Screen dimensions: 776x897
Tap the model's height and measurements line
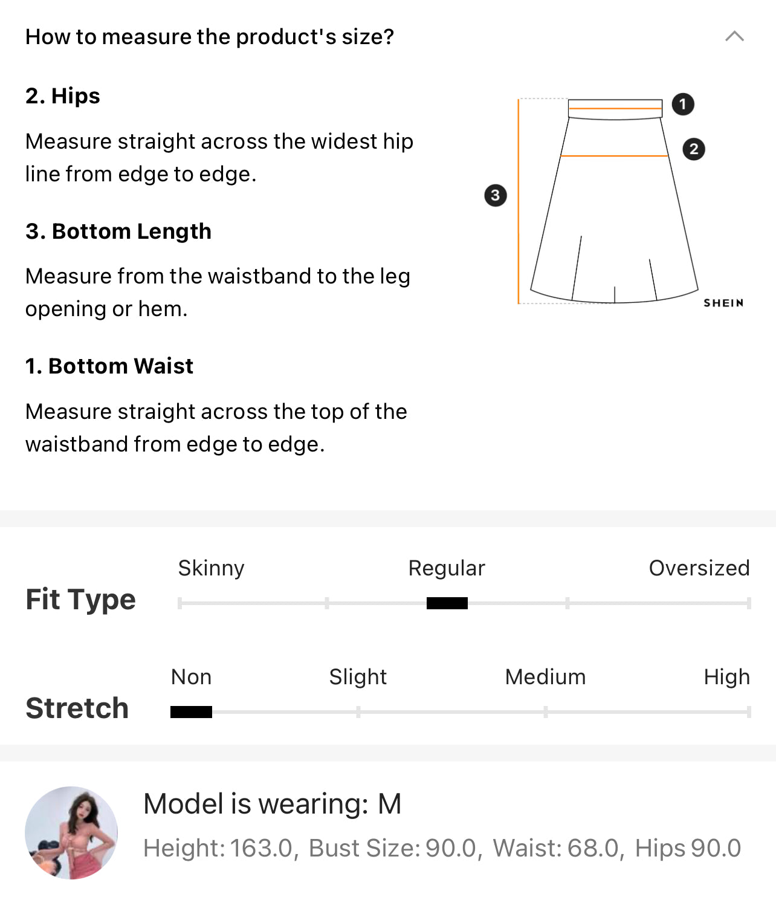[x=442, y=848]
